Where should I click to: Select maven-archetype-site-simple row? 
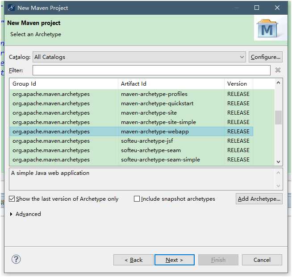click(131, 122)
